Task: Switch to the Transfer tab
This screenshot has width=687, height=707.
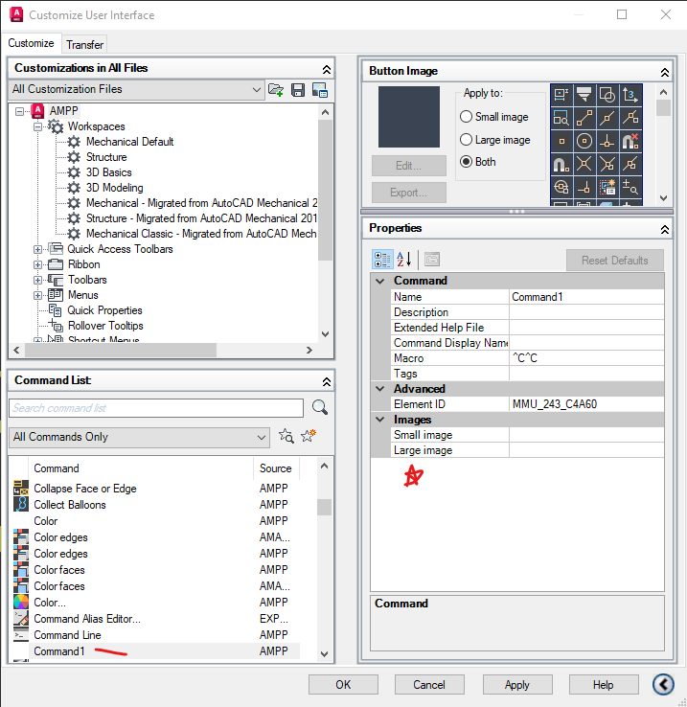Action: tap(84, 45)
